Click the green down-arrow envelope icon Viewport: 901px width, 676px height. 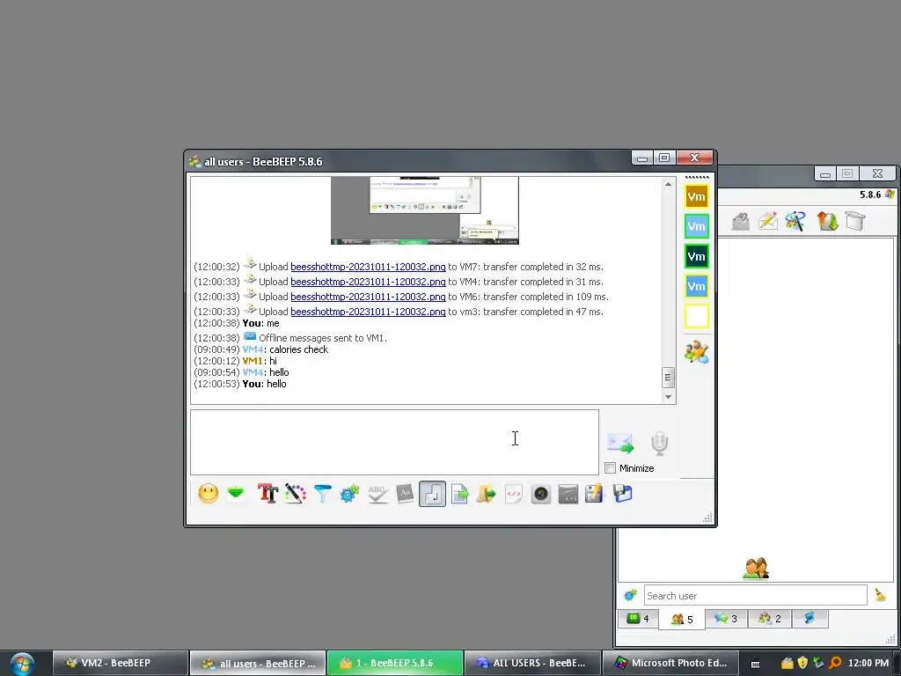click(x=236, y=493)
